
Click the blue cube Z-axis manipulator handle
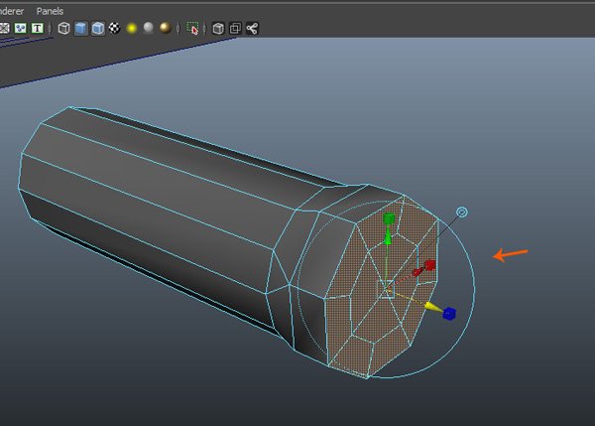pos(449,314)
